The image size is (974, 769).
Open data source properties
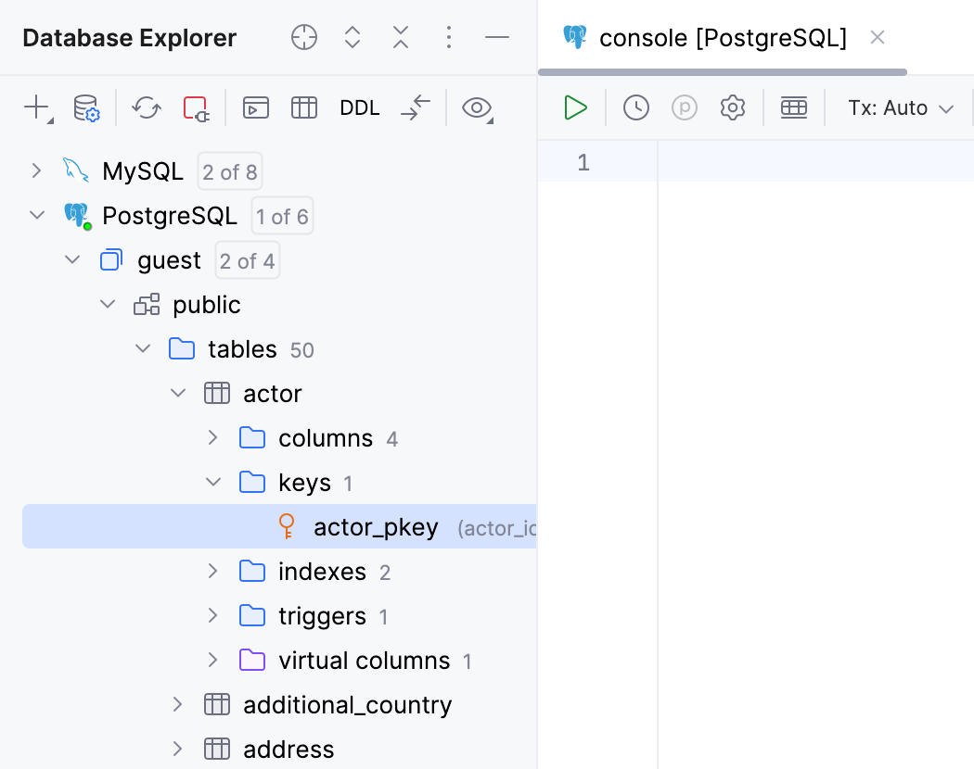pyautogui.click(x=86, y=108)
